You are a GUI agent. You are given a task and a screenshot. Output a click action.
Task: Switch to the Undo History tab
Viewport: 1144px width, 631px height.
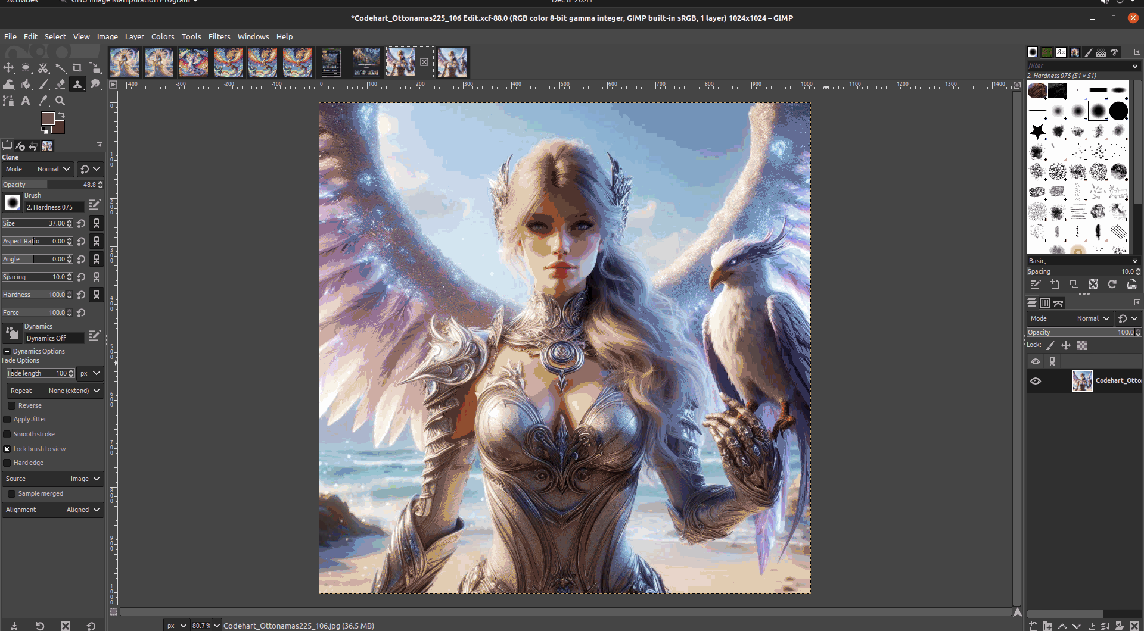click(33, 146)
